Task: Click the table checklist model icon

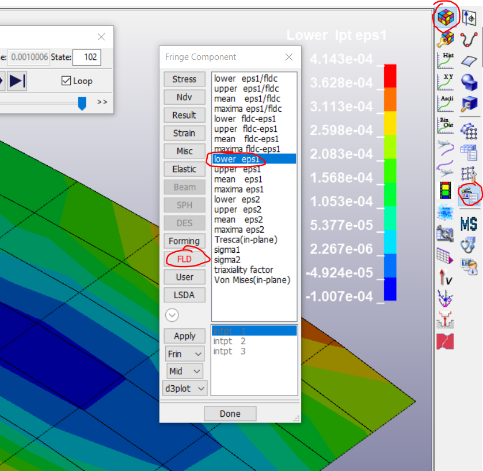Action: point(469,153)
